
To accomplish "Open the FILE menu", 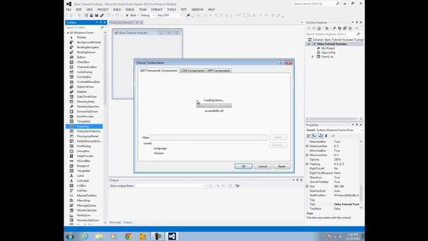I will tap(68, 9).
